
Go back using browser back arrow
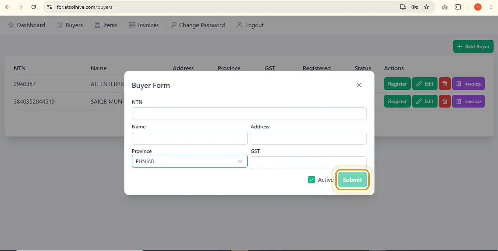(x=7, y=7)
